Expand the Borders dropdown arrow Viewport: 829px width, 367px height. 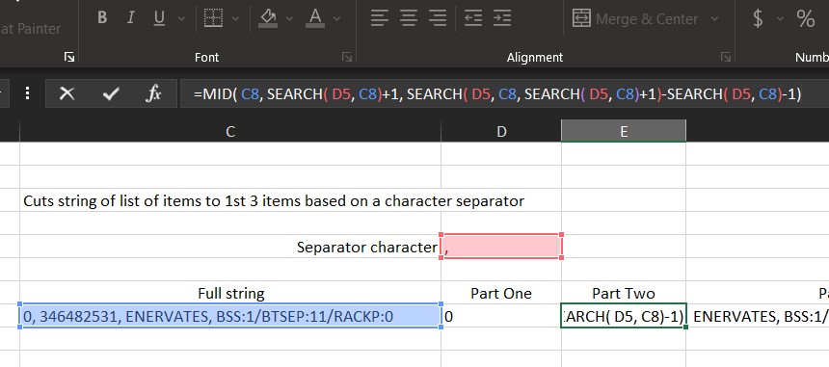[x=236, y=19]
